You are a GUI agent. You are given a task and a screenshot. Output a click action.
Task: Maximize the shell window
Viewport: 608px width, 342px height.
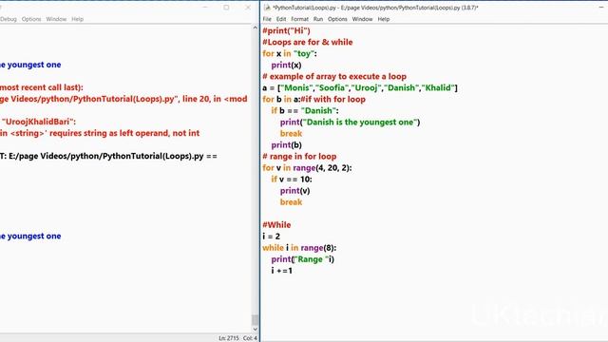(x=226, y=8)
